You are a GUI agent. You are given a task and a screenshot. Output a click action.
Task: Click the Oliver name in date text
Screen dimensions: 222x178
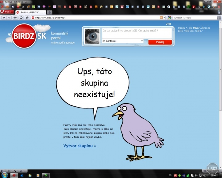click(x=196, y=28)
